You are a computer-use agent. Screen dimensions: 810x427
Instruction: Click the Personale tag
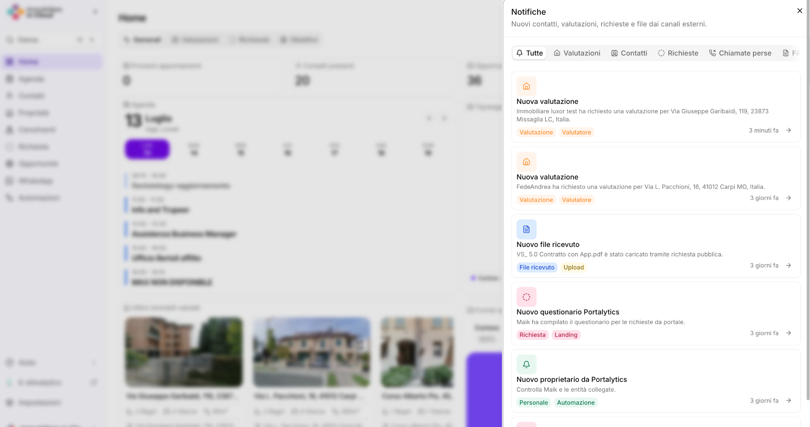click(534, 402)
